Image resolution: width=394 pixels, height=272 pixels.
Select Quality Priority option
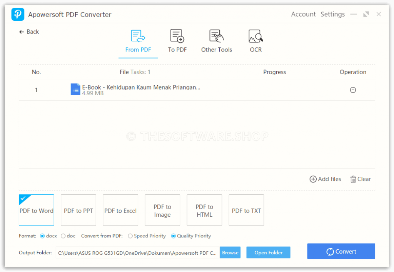point(174,236)
